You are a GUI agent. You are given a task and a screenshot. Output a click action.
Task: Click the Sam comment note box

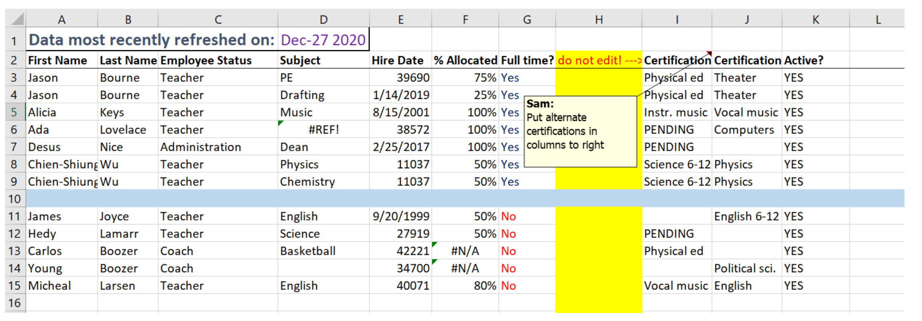pos(580,132)
